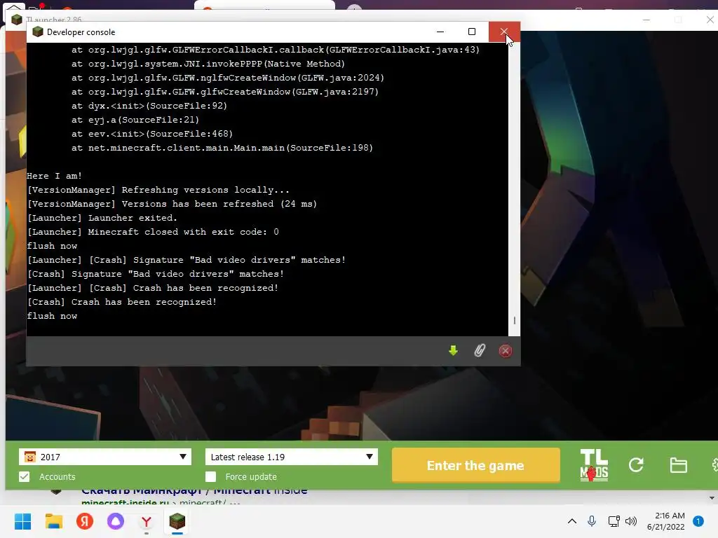Screen dimensions: 718x538
Task: Open File Explorer from taskbar
Action: 53,521
